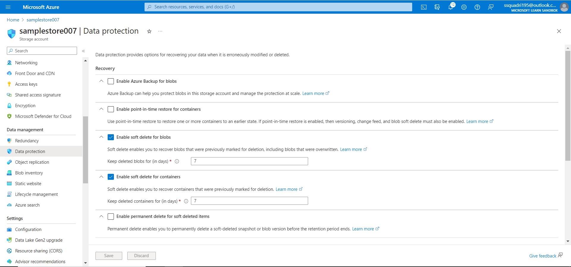The width and height of the screenshot is (571, 267).
Task: Collapse the soft delete for containers section
Action: (x=101, y=177)
